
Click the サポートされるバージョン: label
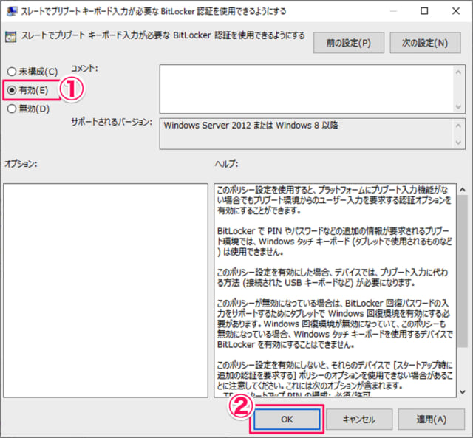pyautogui.click(x=112, y=122)
